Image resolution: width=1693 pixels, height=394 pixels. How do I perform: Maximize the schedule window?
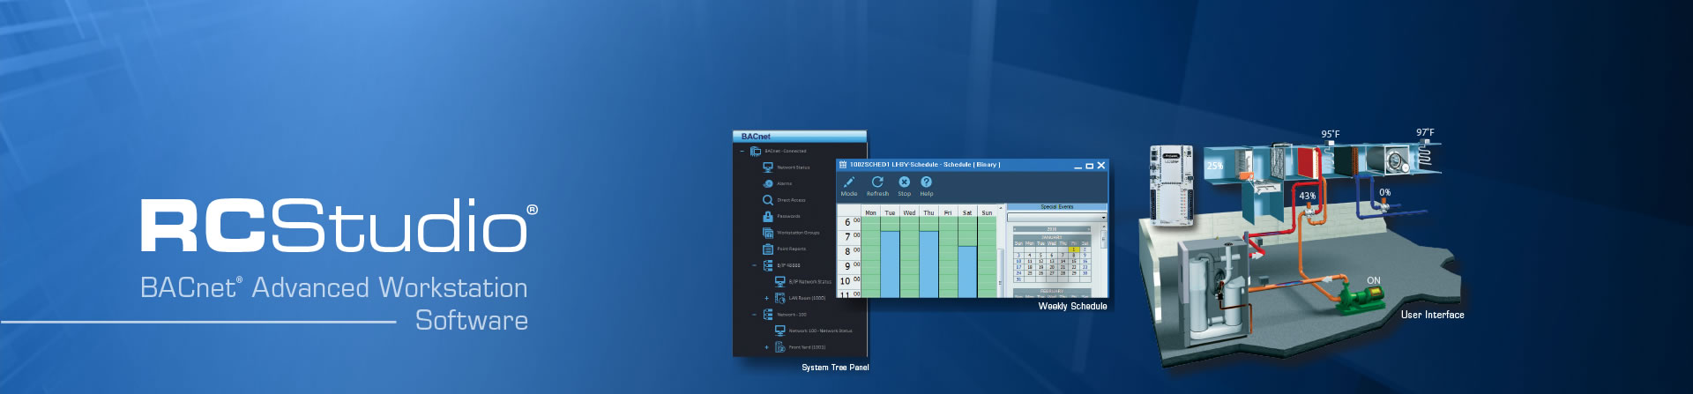pos(1089,166)
